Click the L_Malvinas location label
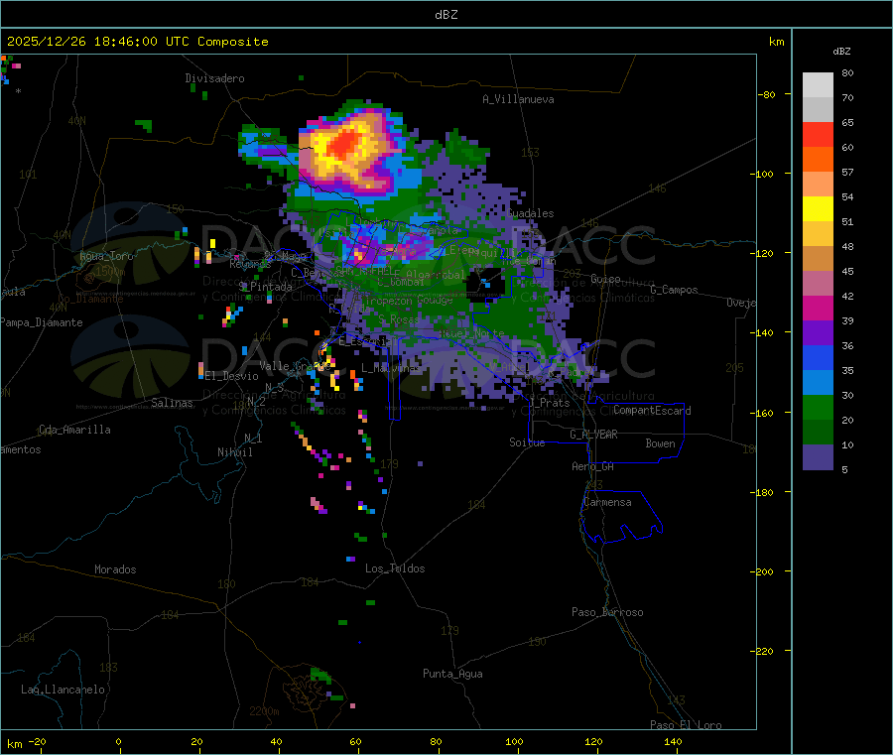This screenshot has height=755, width=893. click(390, 368)
